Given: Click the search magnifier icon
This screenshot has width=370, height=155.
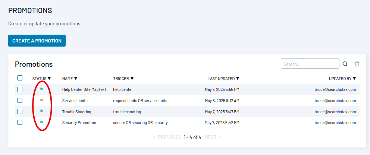Looking at the screenshot, I should click(x=345, y=64).
